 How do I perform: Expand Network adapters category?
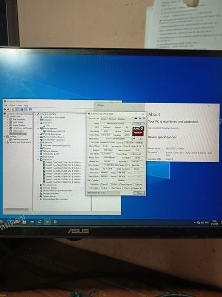click(38, 151)
